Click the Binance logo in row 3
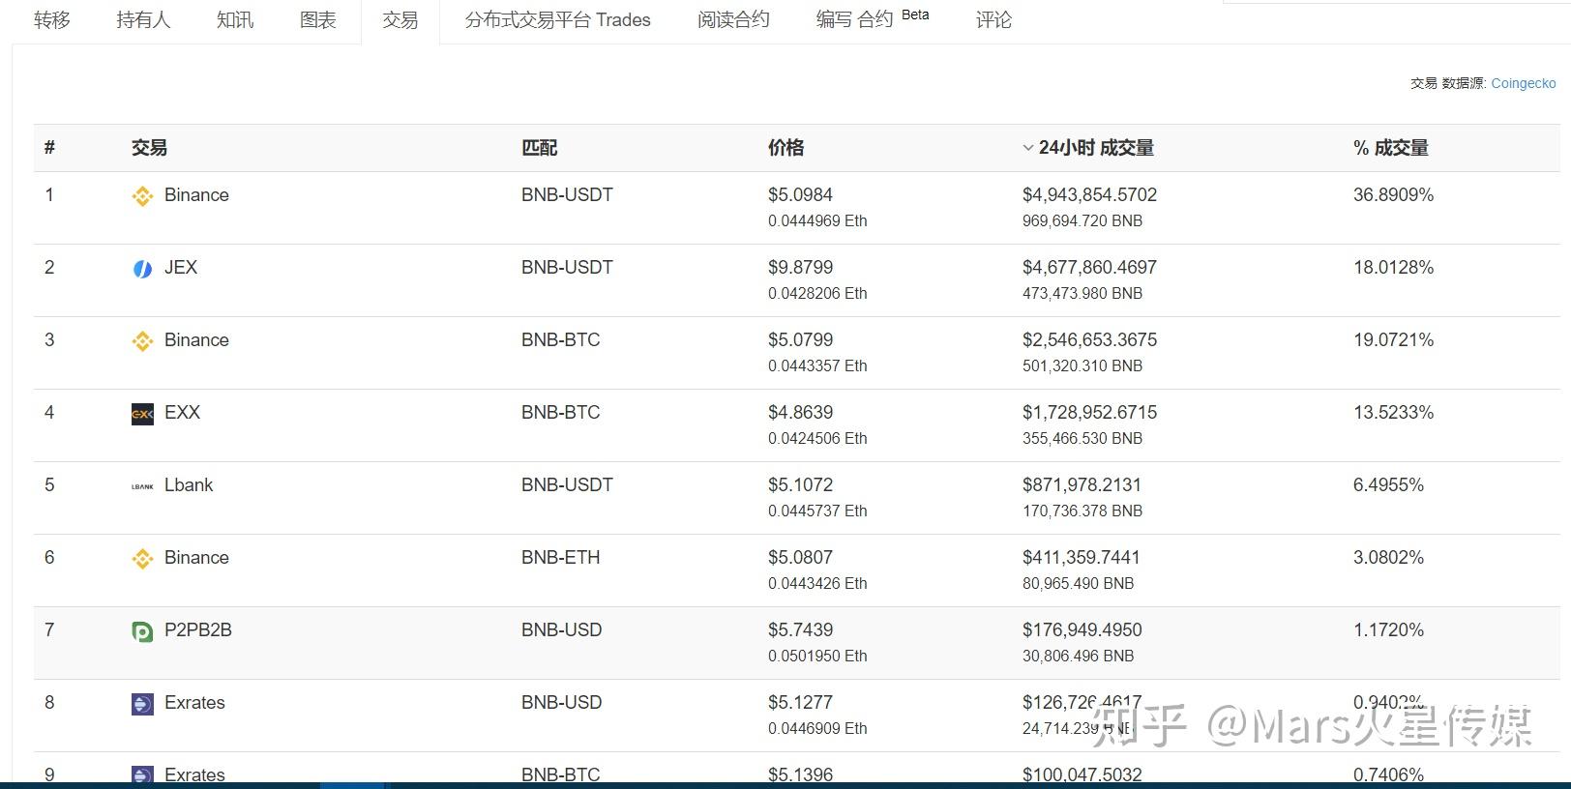1571x789 pixels. coord(142,341)
